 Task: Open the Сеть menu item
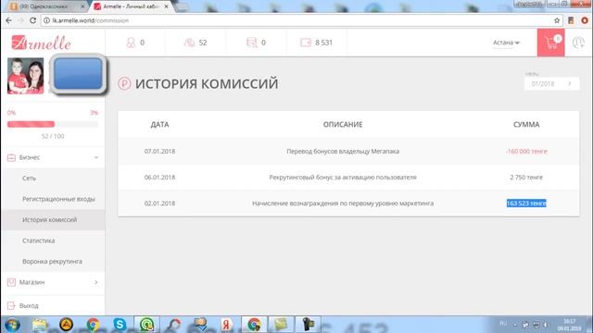click(29, 179)
